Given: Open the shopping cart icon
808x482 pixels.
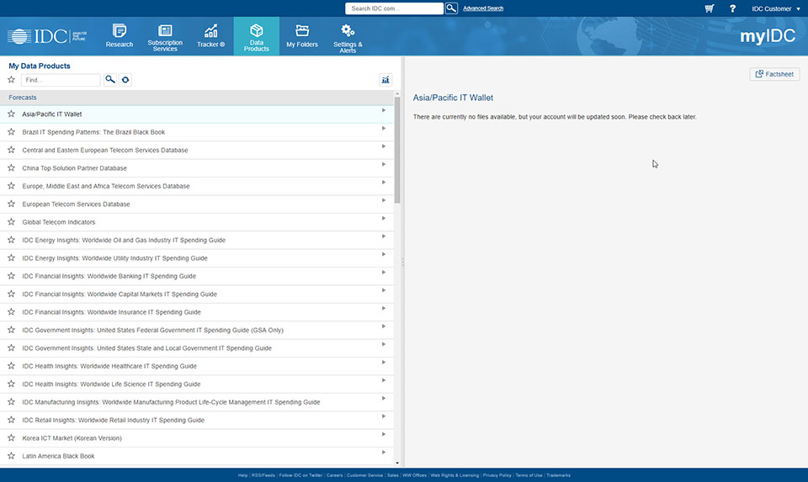Looking at the screenshot, I should (x=710, y=8).
